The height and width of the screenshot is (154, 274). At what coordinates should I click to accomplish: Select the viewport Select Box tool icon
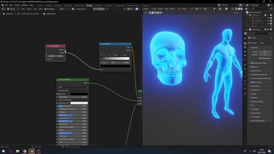(x=146, y=12)
